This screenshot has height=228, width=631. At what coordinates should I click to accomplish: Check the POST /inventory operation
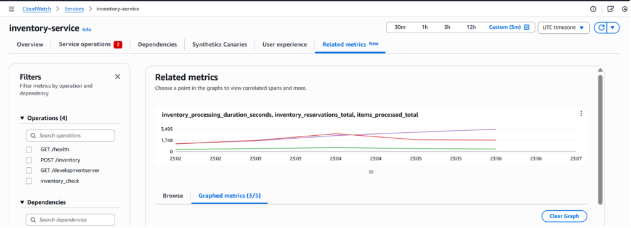(29, 160)
